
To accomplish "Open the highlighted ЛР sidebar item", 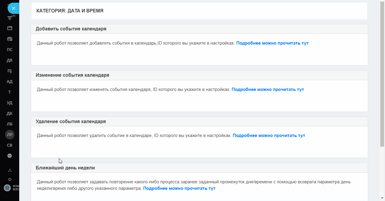I will 10,135.
